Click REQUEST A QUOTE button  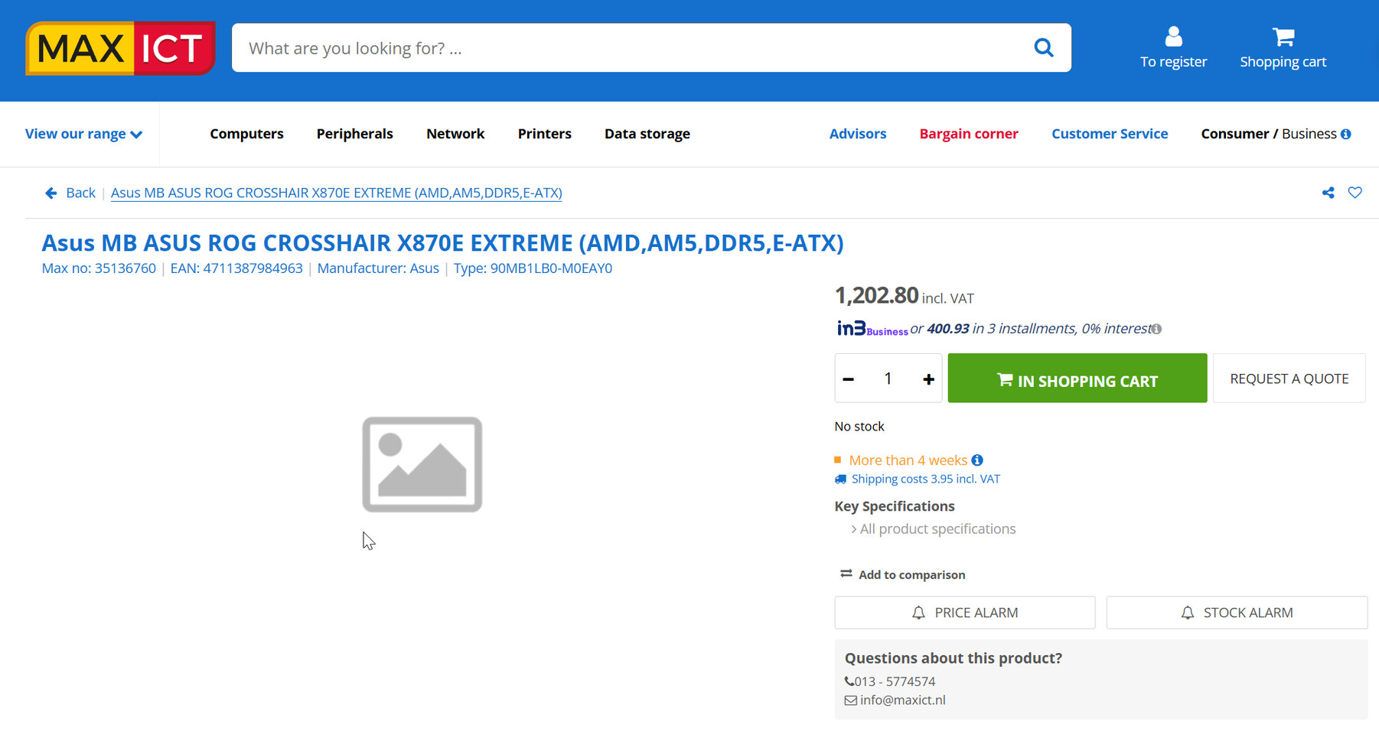pos(1289,378)
